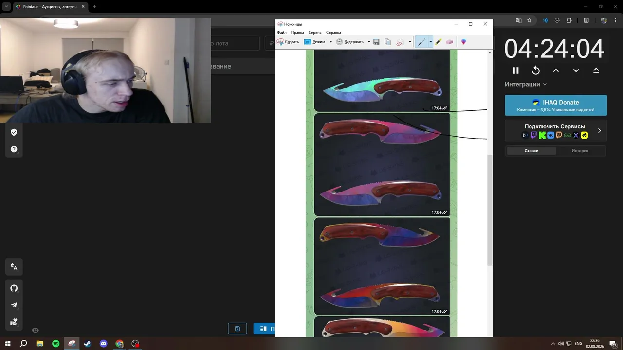Open the Chrome three-dot menu
This screenshot has height=350, width=623.
(x=616, y=20)
